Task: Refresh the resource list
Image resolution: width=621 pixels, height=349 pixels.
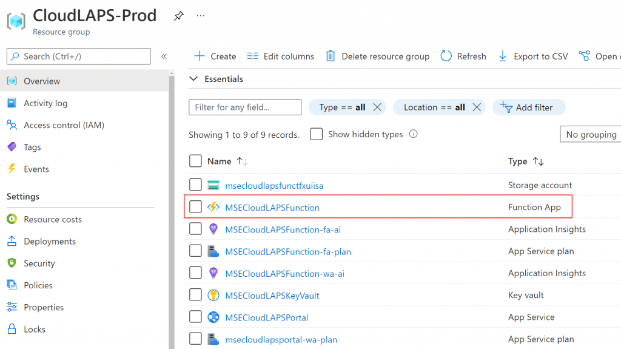Action: (x=463, y=56)
